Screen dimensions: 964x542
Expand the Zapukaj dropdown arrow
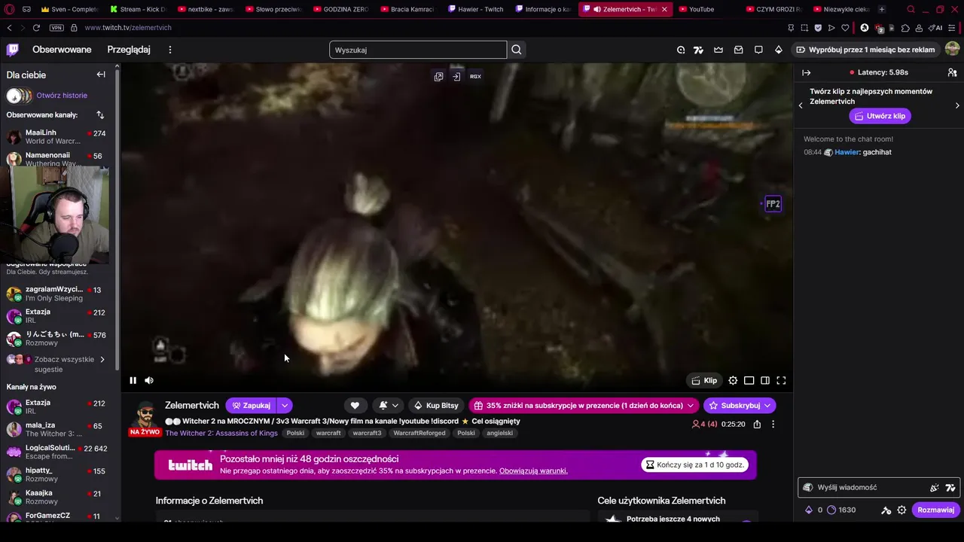pos(285,406)
